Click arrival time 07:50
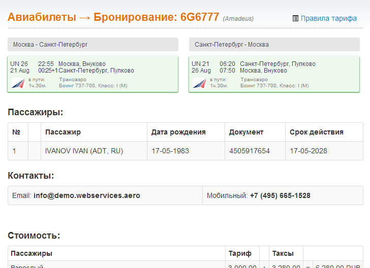Image resolution: width=370 pixels, height=268 pixels. pyautogui.click(x=228, y=71)
